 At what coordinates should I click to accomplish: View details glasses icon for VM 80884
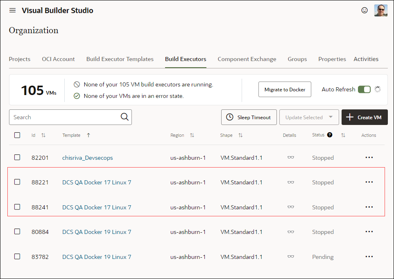pyautogui.click(x=291, y=232)
